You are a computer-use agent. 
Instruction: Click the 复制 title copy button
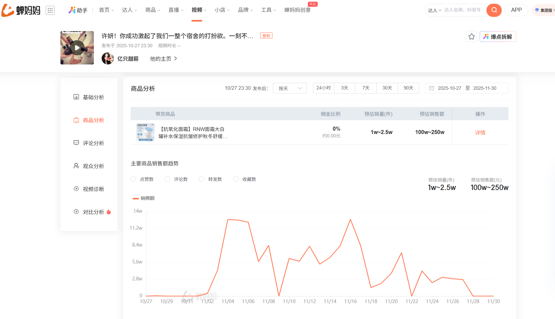pyautogui.click(x=266, y=36)
